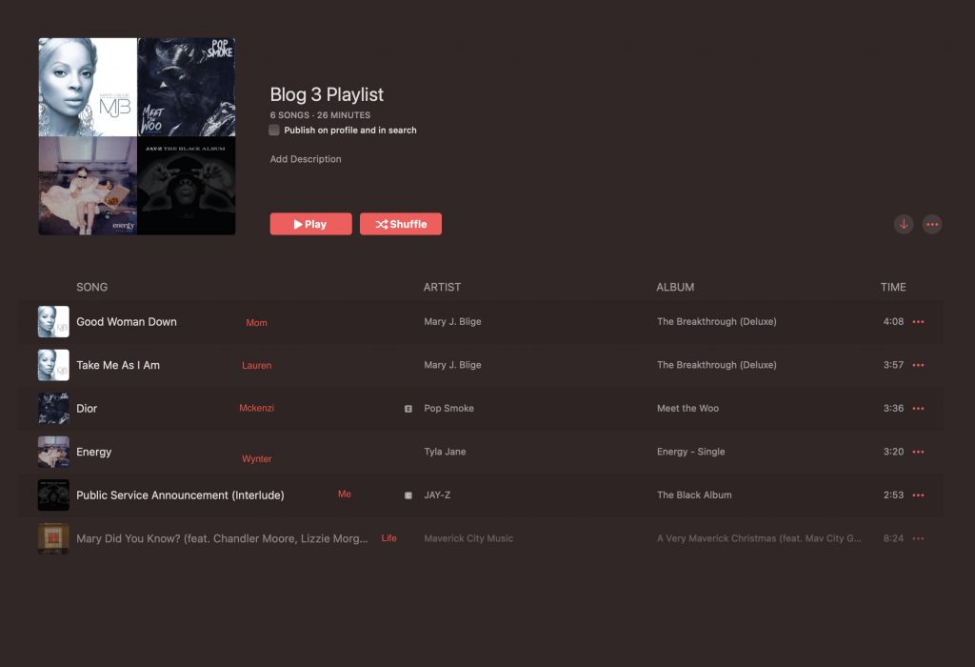This screenshot has height=667, width=975.
Task: Enable Publish on profile and in search
Action: (x=274, y=130)
